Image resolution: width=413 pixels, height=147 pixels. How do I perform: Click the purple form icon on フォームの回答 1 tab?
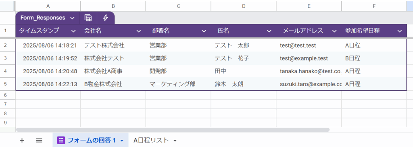pos(61,140)
